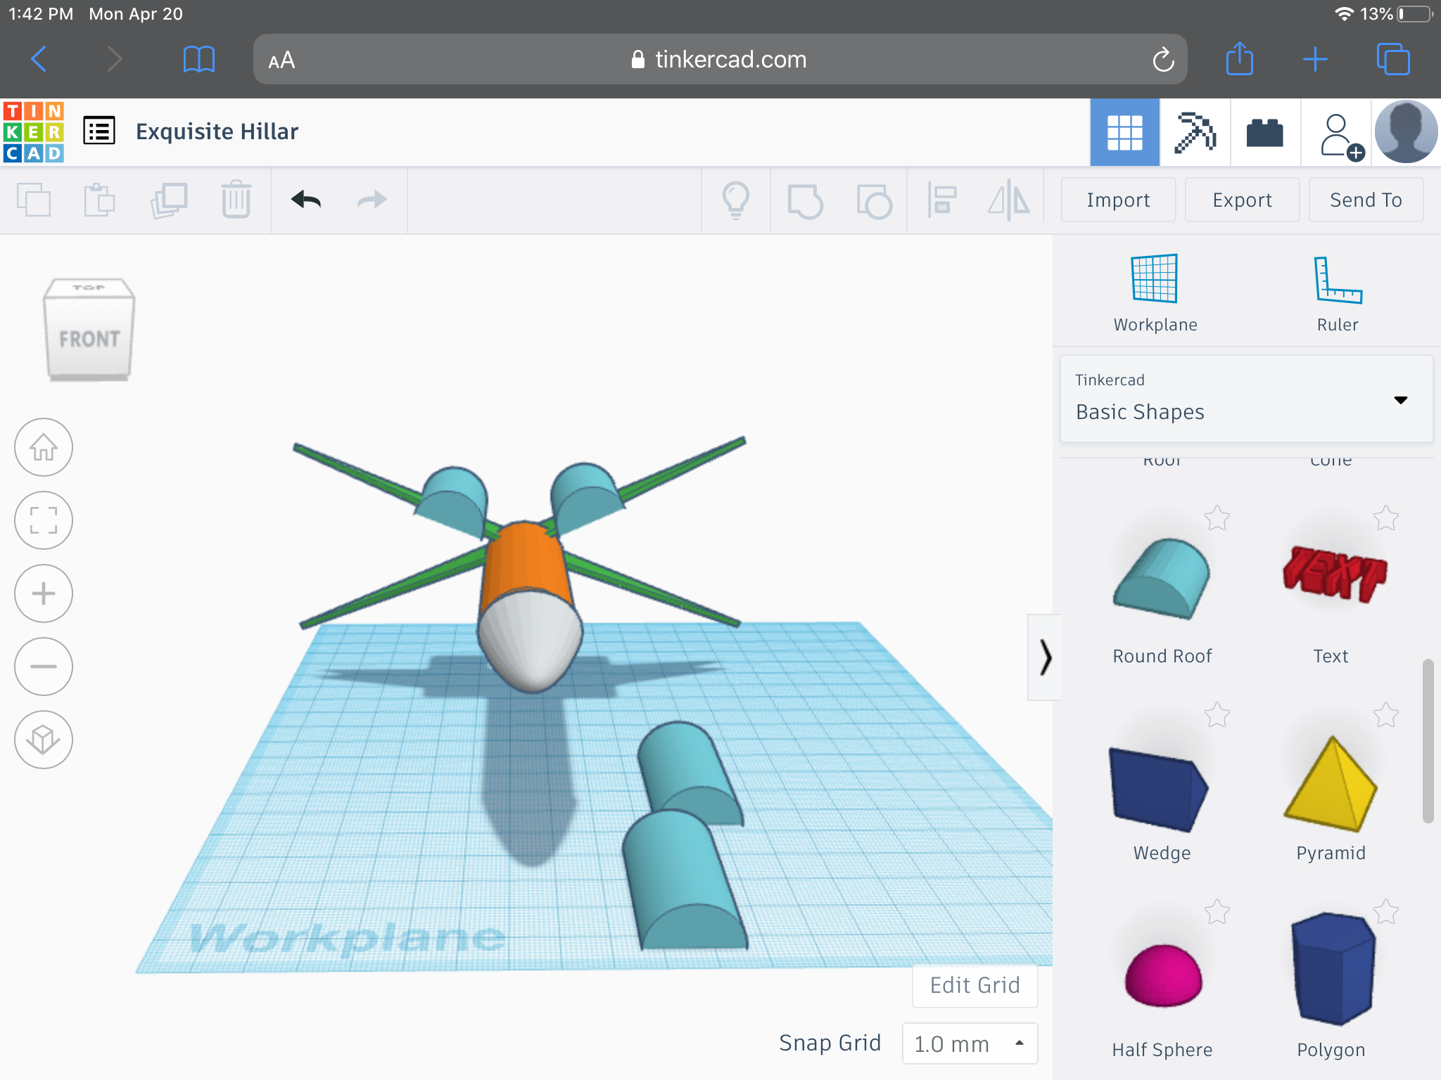Favorite the Polygon shape star

tap(1385, 913)
